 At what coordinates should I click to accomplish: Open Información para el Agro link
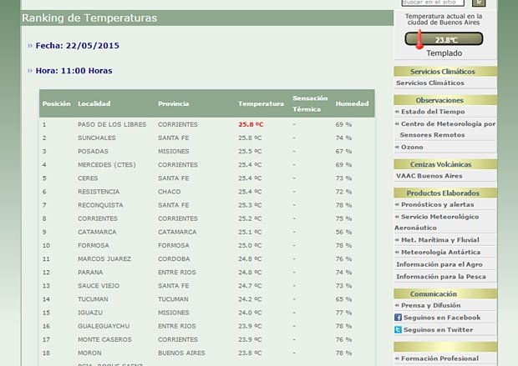pos(439,264)
